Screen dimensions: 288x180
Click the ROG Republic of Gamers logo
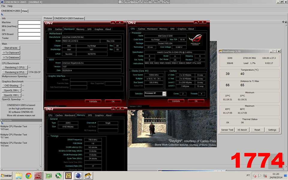(x=195, y=40)
